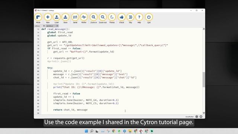This screenshot has width=238, height=134.
Task: Maximize the Mu editor window
Action: [197, 10]
